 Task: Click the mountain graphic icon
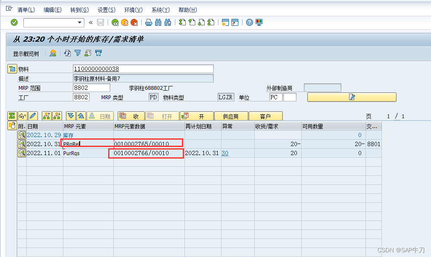point(53,53)
